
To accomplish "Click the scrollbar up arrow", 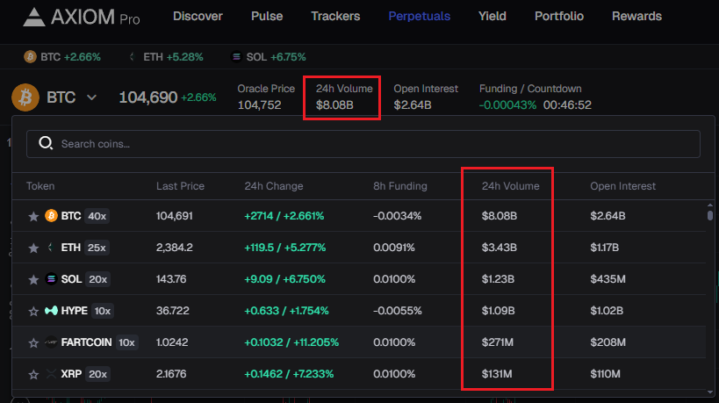I will tap(710, 205).
